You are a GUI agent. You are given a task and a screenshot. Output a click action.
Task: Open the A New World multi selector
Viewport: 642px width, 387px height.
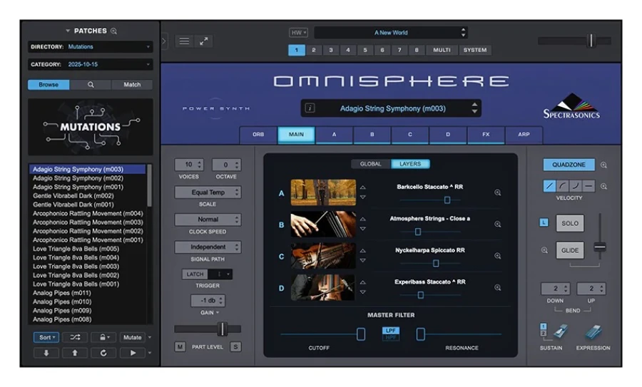(391, 33)
